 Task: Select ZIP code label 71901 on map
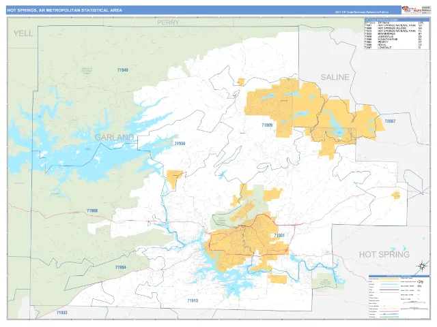pyautogui.click(x=279, y=236)
